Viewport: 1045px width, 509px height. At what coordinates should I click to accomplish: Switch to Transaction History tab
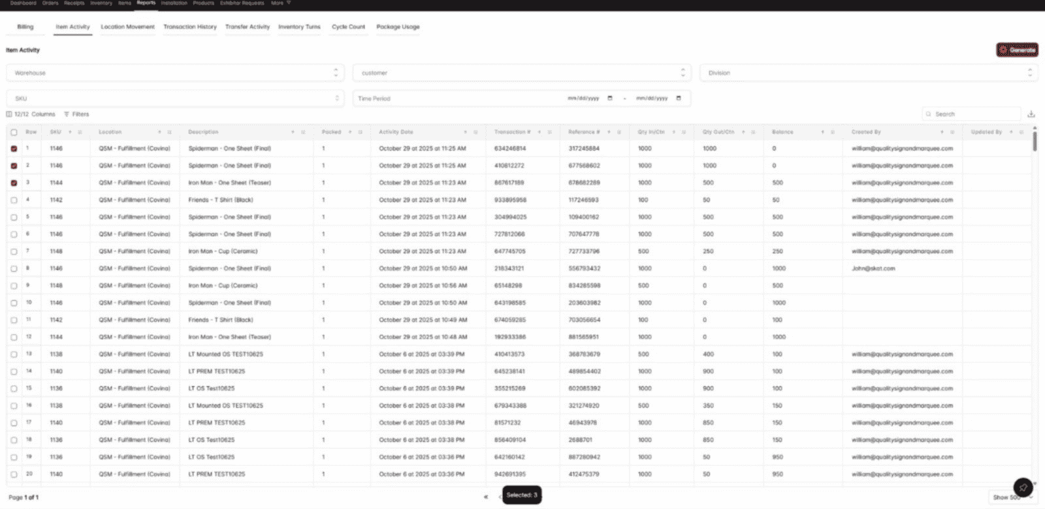[189, 27]
